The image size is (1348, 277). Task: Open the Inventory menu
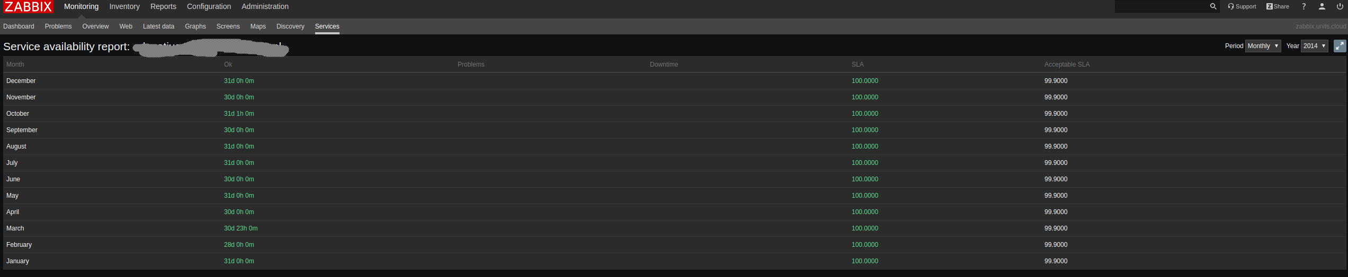(124, 6)
